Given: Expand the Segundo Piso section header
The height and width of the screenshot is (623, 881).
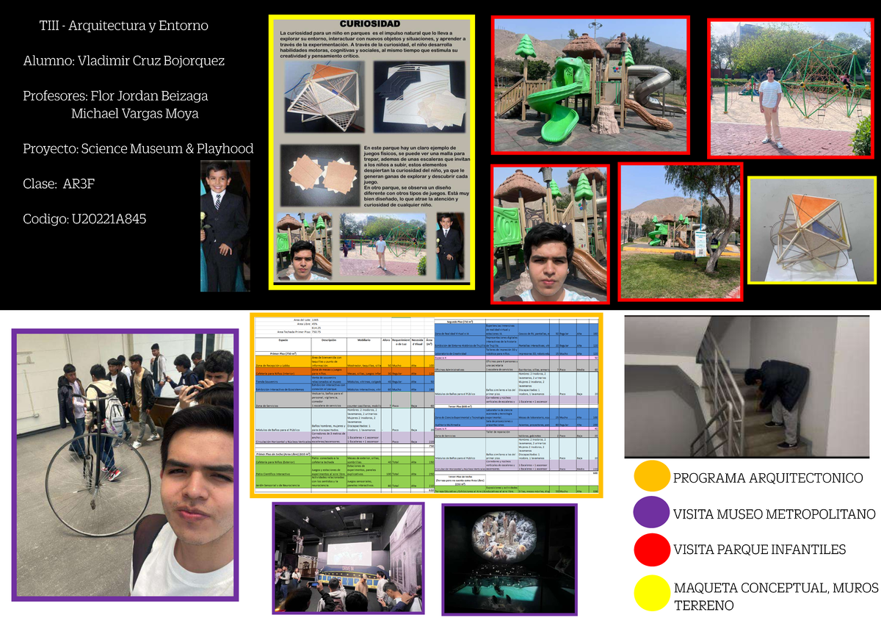Looking at the screenshot, I should (459, 321).
